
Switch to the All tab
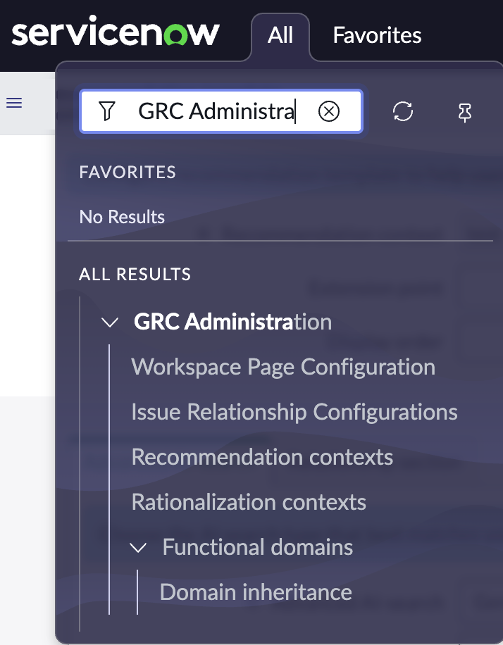[280, 36]
